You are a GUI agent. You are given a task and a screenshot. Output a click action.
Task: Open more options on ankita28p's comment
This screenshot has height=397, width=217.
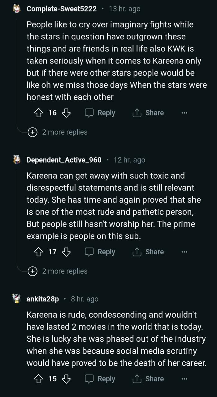184,379
